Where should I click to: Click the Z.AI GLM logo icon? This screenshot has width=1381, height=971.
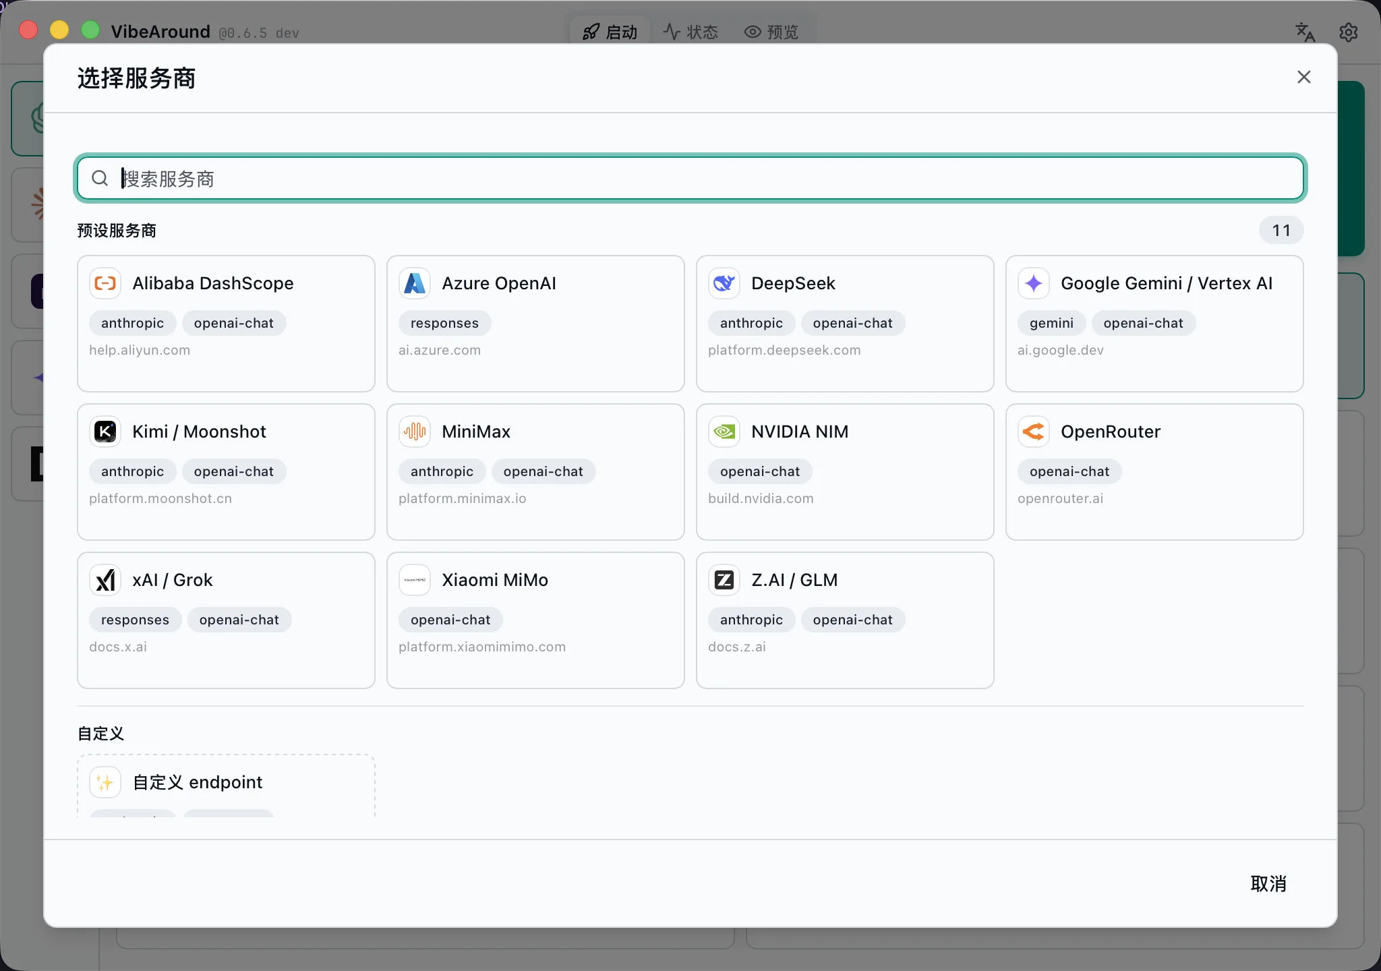[x=724, y=580]
